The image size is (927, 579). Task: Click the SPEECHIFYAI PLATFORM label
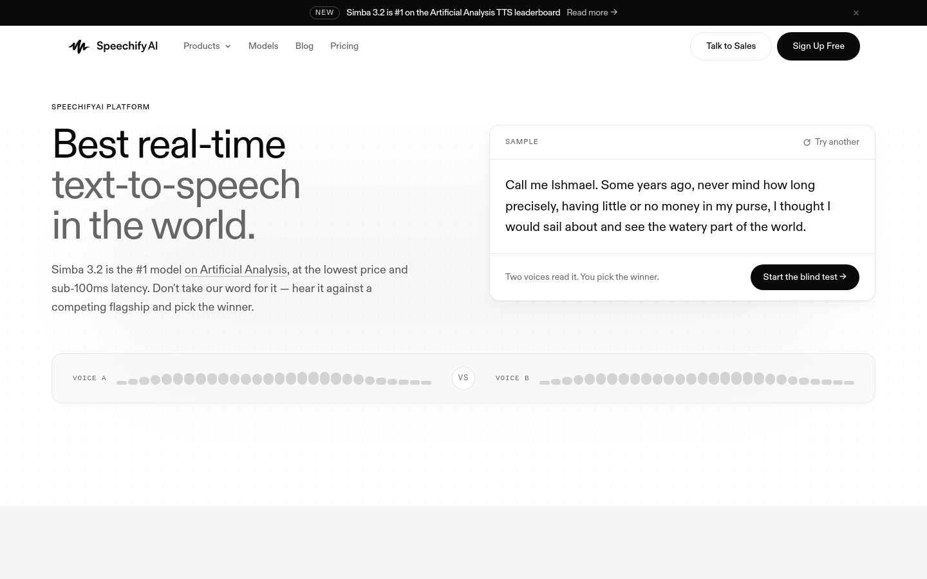point(100,107)
